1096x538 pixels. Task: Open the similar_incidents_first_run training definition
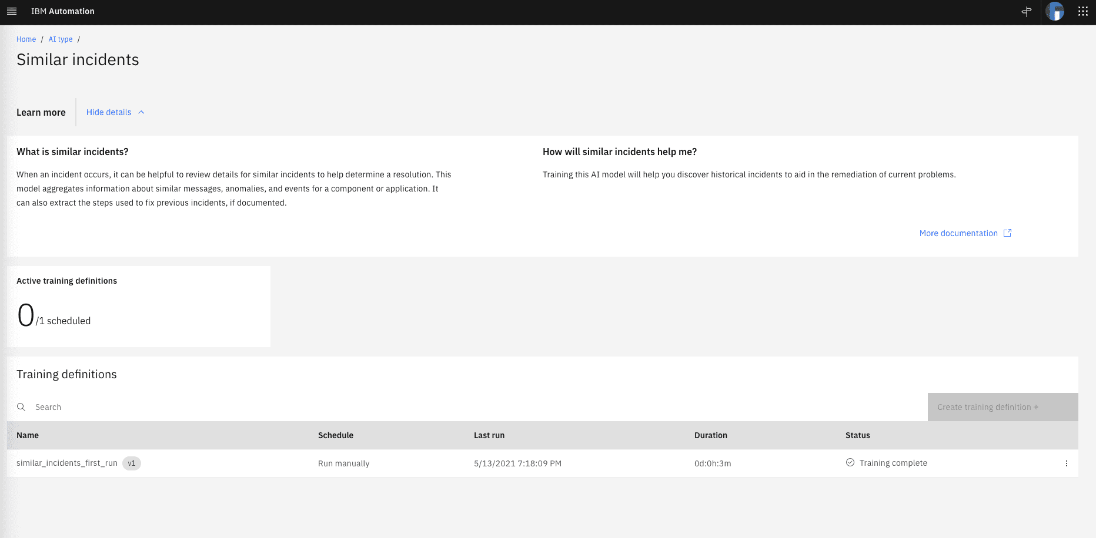tap(67, 463)
